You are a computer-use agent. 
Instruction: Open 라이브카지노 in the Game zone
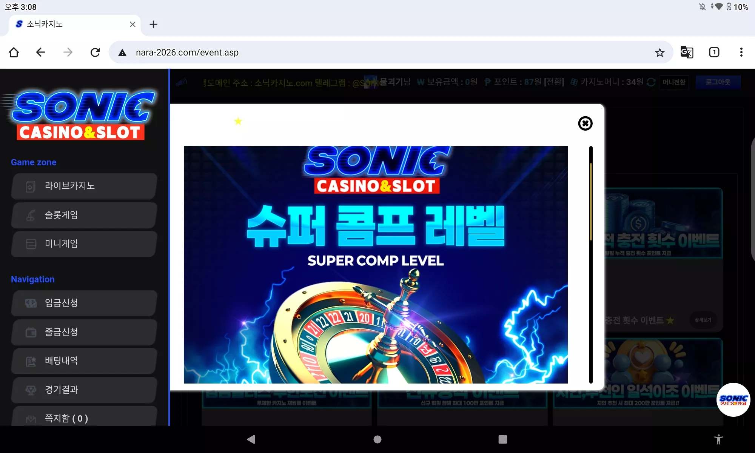(84, 186)
